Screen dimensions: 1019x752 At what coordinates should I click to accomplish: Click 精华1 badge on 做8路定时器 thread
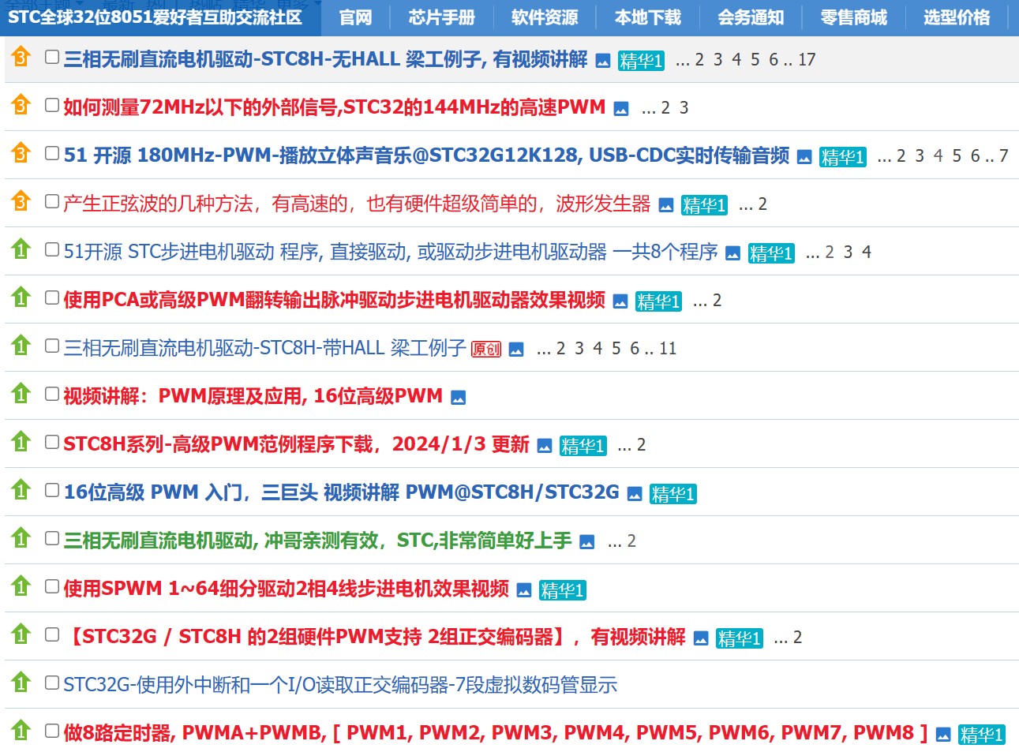pos(981,735)
